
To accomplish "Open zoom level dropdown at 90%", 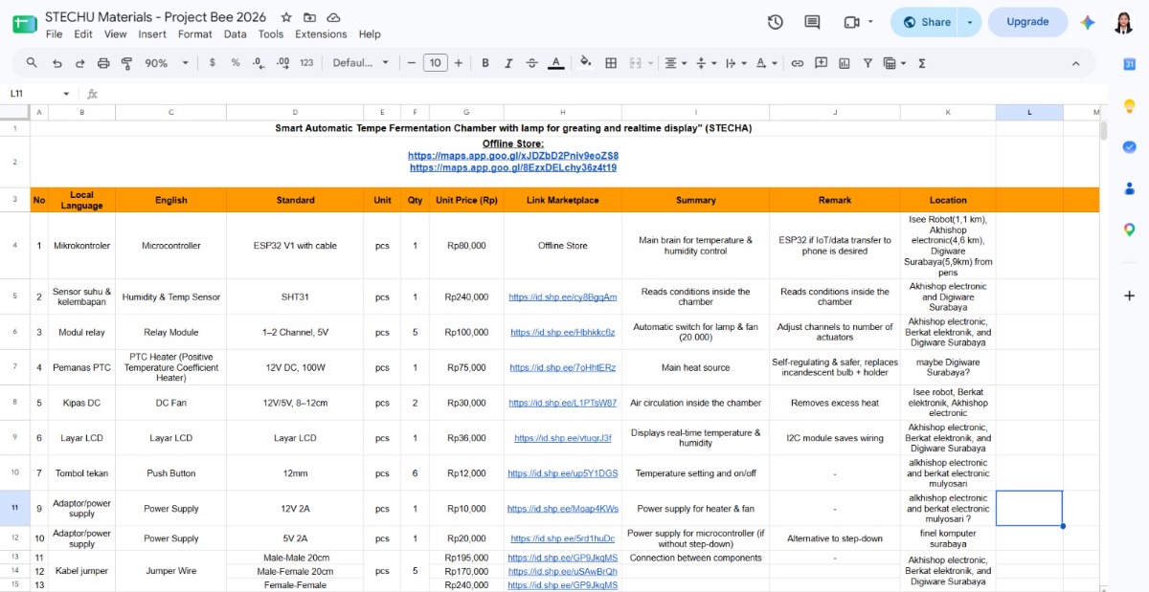I will 169,63.
